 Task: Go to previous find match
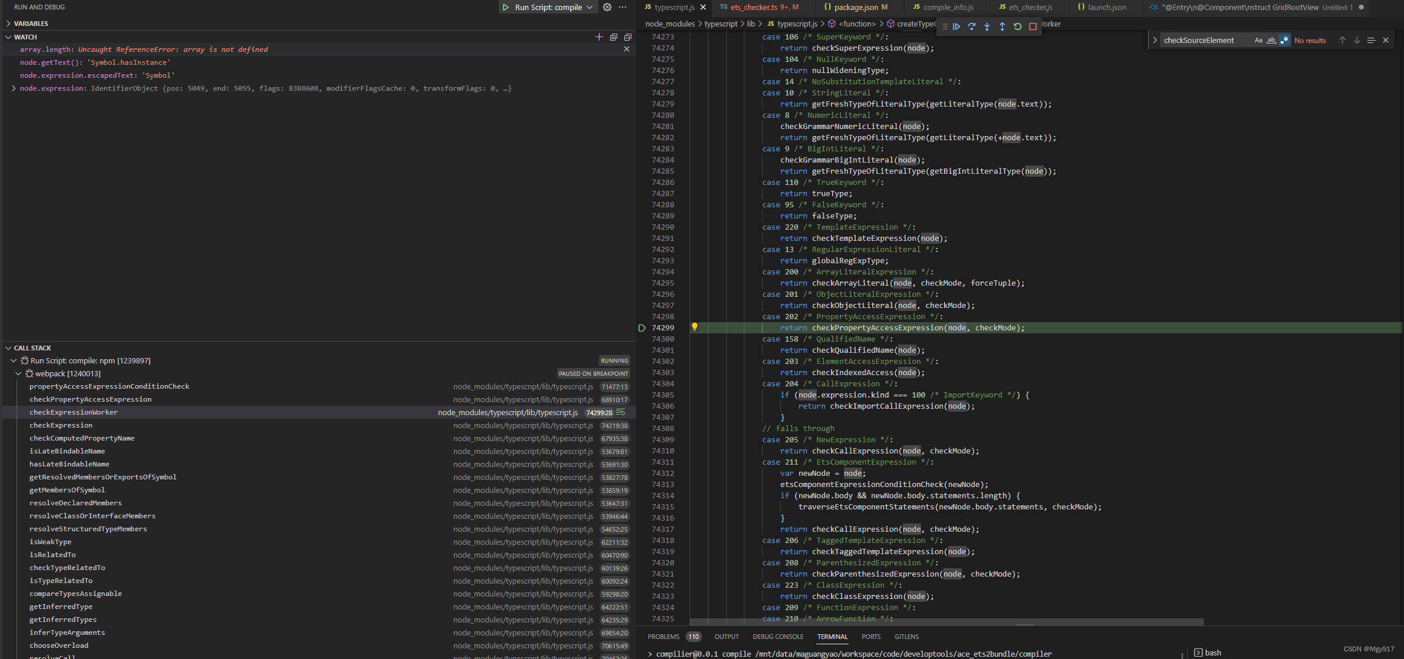point(1342,40)
